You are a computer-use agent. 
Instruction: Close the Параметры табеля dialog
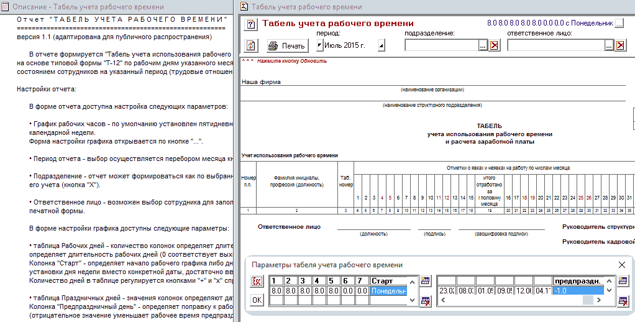(622, 265)
